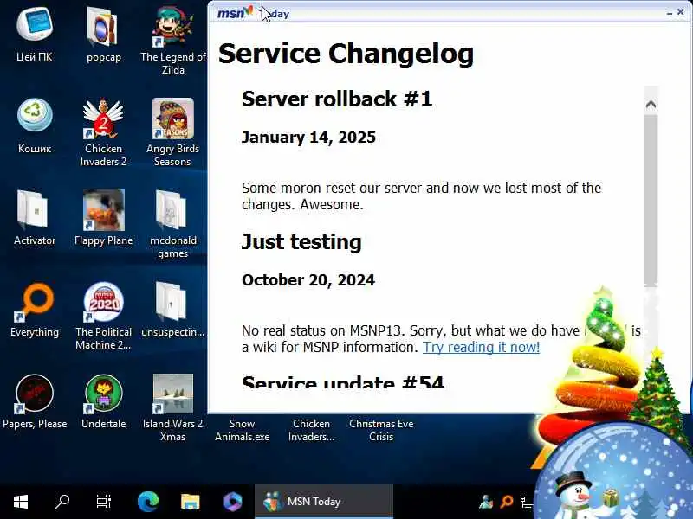
Task: Select Snow Animals.exe desktop item
Action: tap(243, 430)
